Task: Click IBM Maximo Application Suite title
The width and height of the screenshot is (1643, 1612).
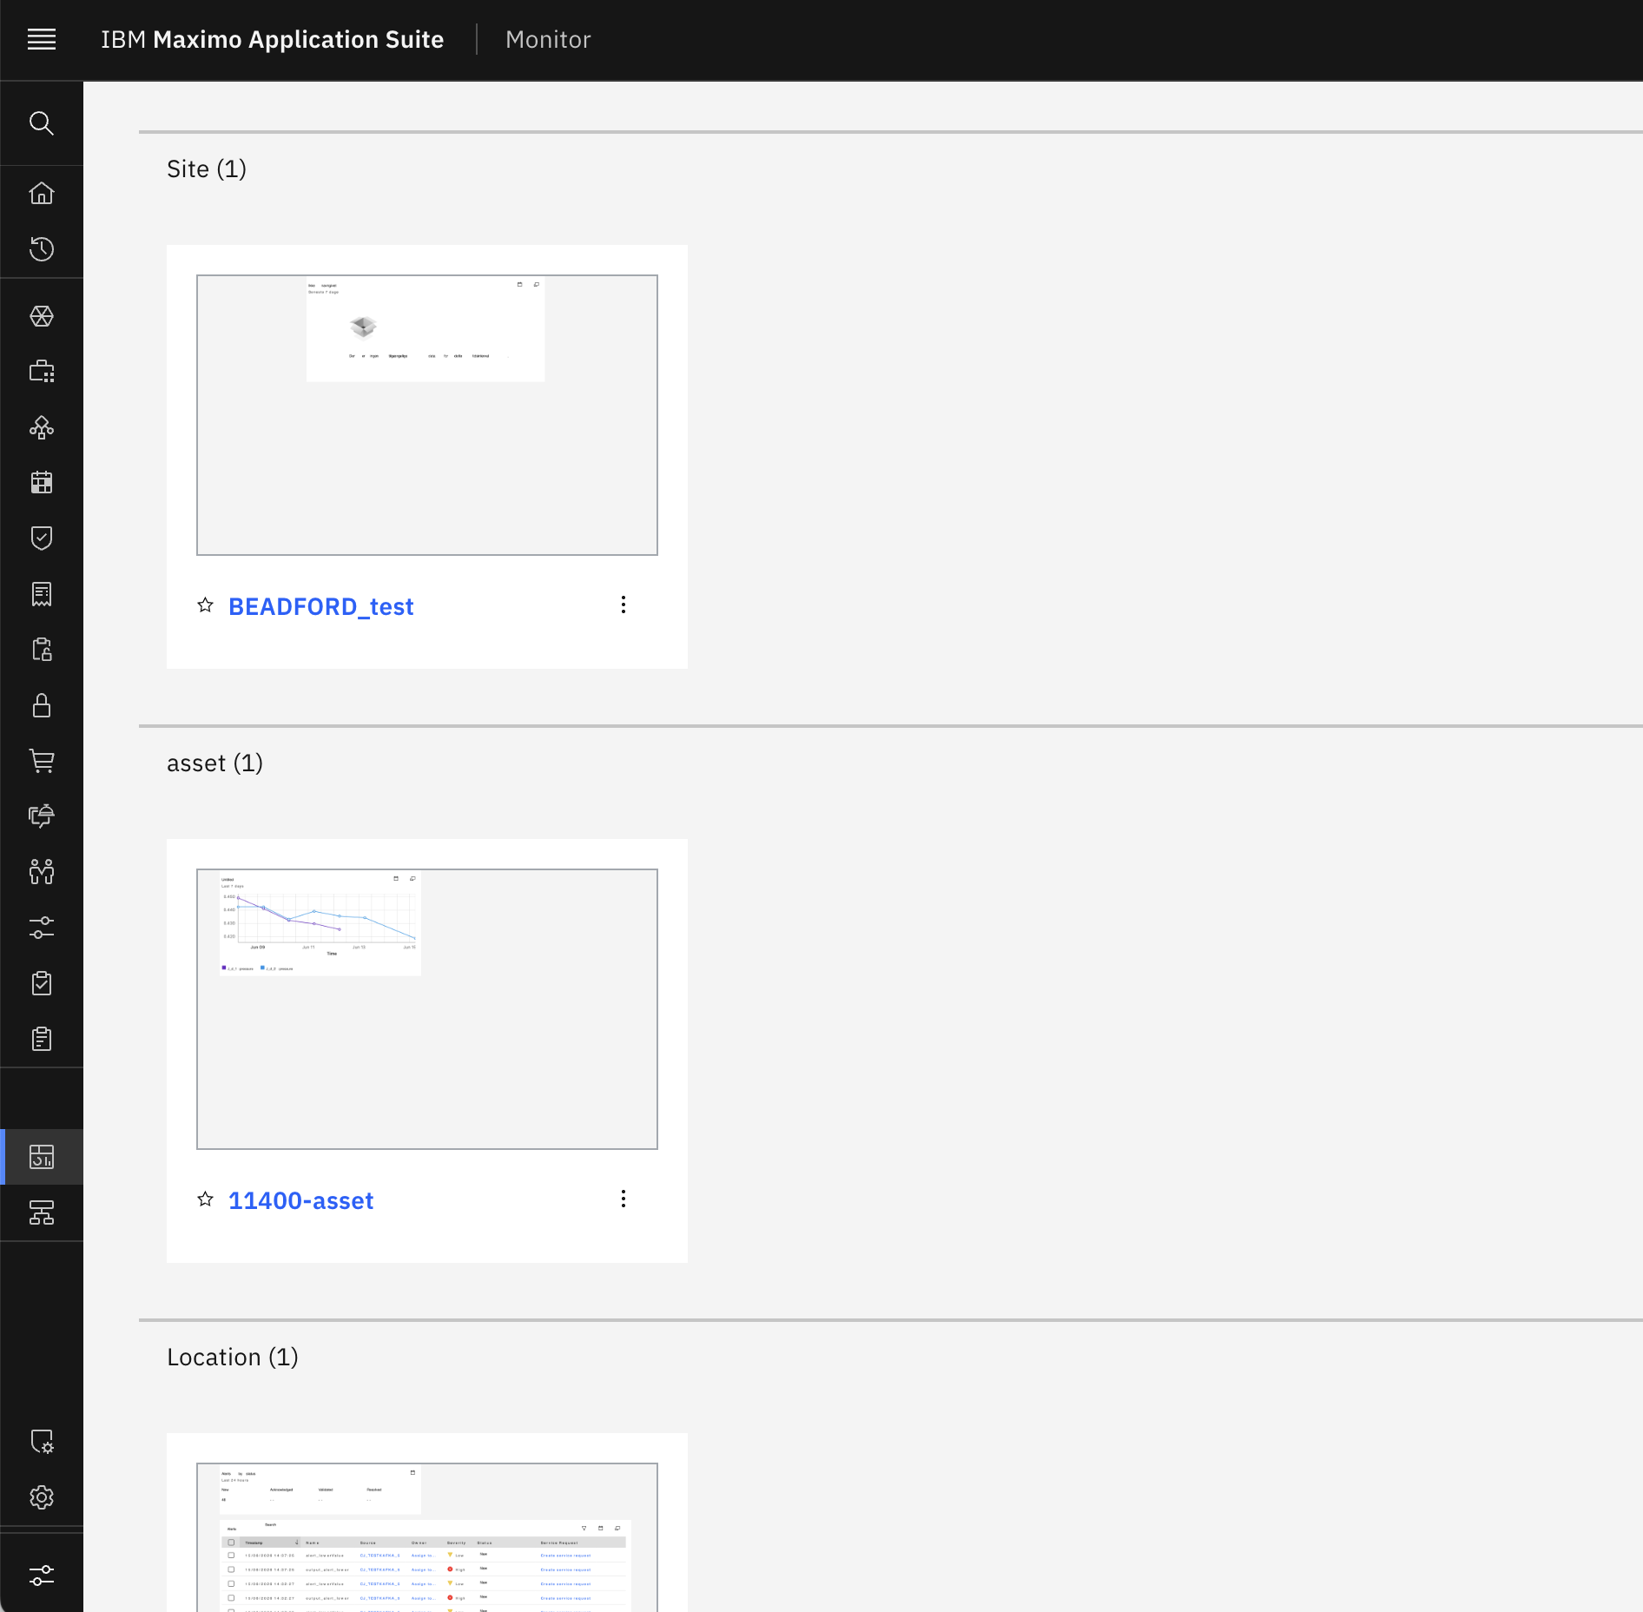Action: tap(272, 39)
